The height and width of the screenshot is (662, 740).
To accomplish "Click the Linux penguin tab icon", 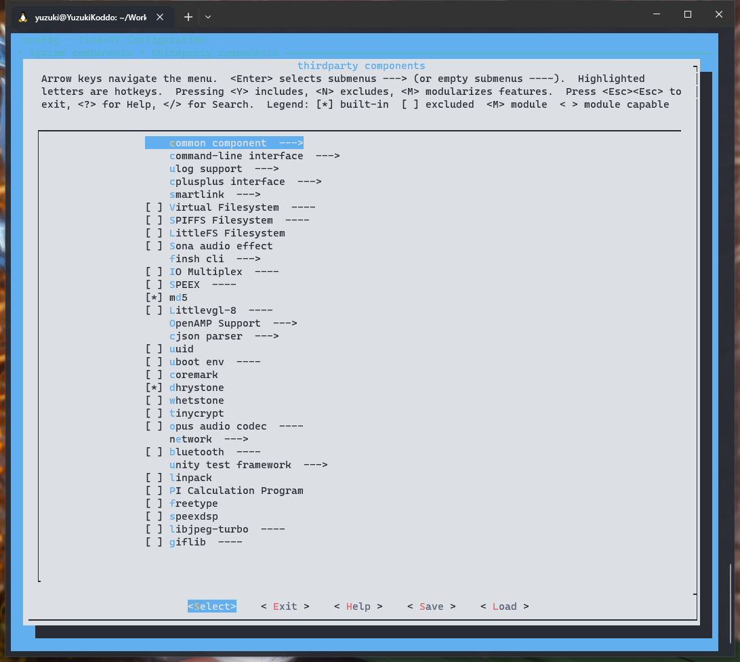I will pos(23,17).
